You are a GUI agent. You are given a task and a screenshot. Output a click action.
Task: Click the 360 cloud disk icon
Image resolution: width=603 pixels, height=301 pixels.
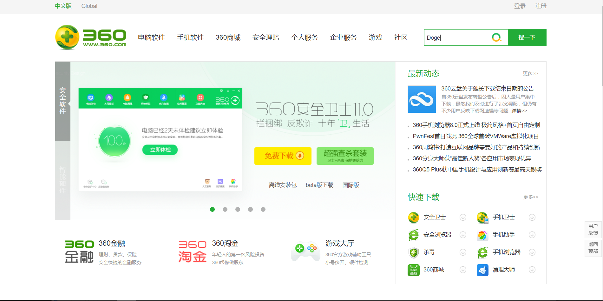(422, 99)
